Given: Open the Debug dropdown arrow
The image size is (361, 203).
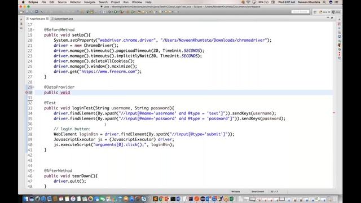Looking at the screenshot, I should 112,12.
